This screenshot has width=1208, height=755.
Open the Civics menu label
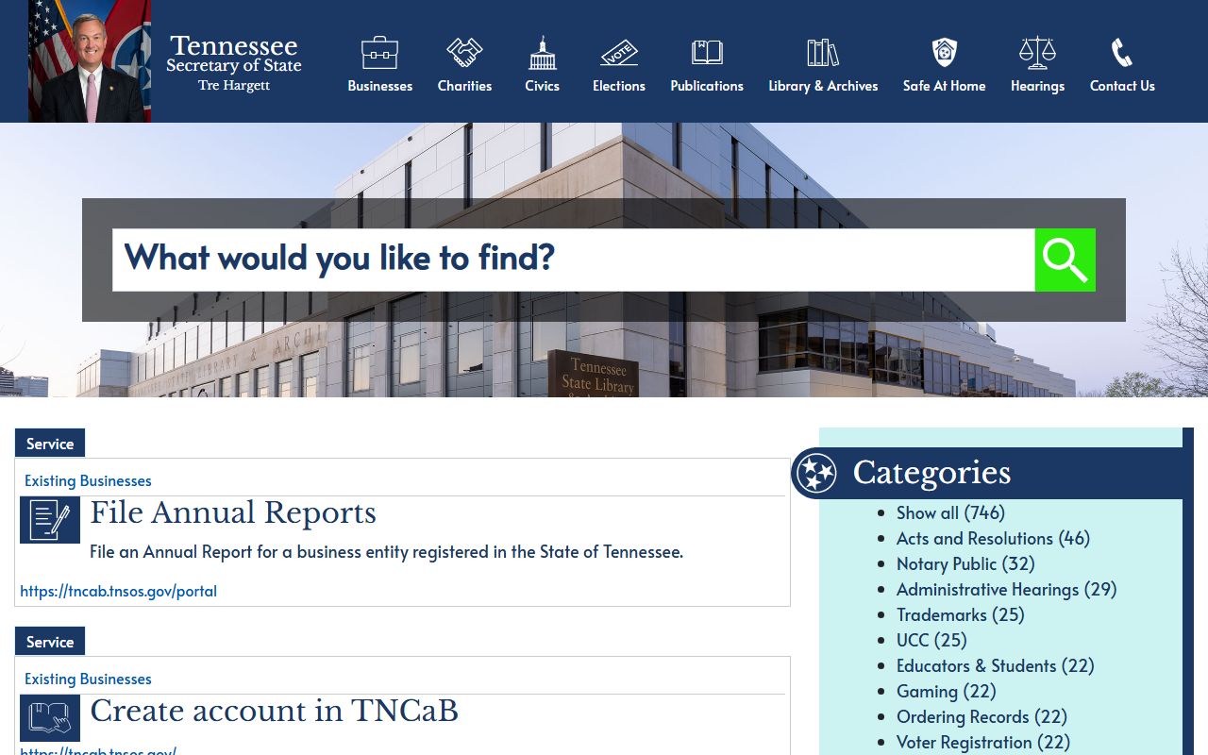543,86
